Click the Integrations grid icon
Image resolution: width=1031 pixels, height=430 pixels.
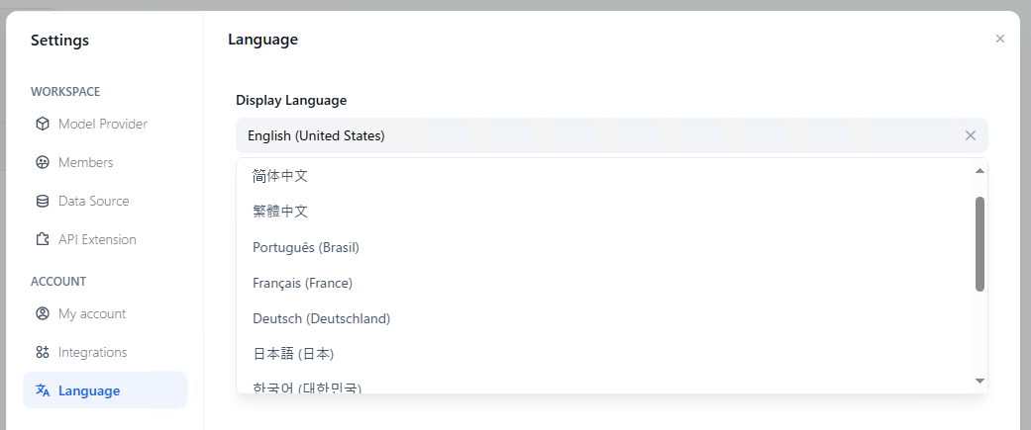pyautogui.click(x=43, y=353)
